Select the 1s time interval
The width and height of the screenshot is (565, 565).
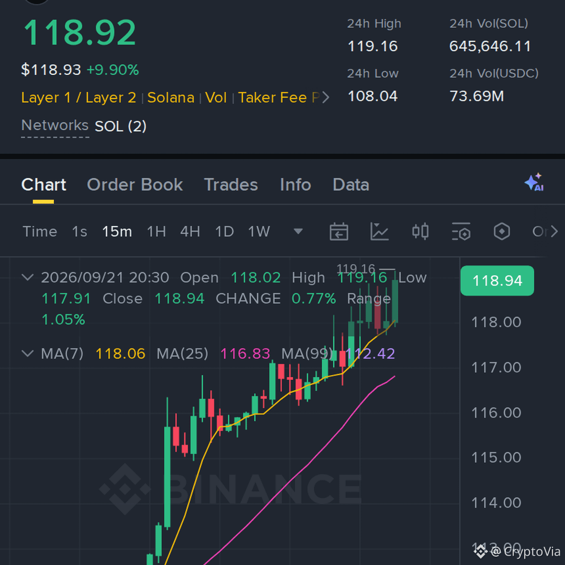click(x=80, y=231)
